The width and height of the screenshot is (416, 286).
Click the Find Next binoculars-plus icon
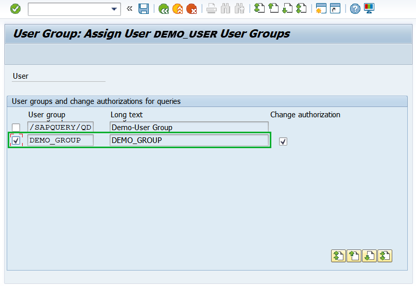(x=239, y=9)
